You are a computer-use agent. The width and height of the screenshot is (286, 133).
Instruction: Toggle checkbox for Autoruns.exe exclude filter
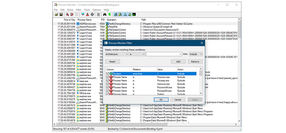[x=108, y=84]
